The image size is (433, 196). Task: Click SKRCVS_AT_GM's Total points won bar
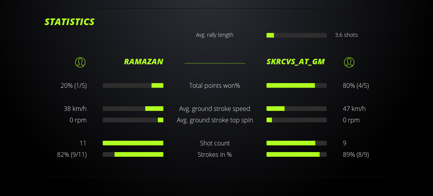(x=296, y=85)
